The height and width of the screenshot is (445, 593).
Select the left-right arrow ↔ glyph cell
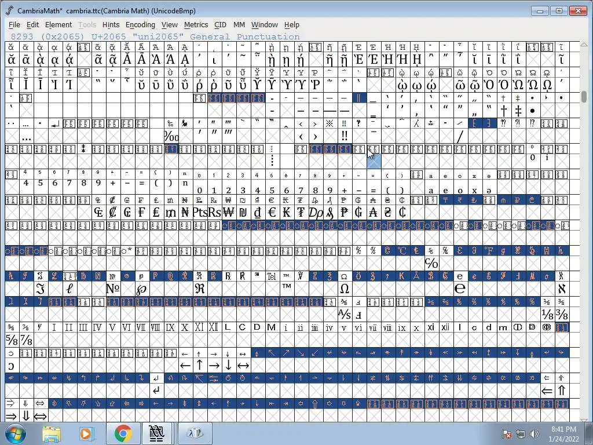[243, 366]
